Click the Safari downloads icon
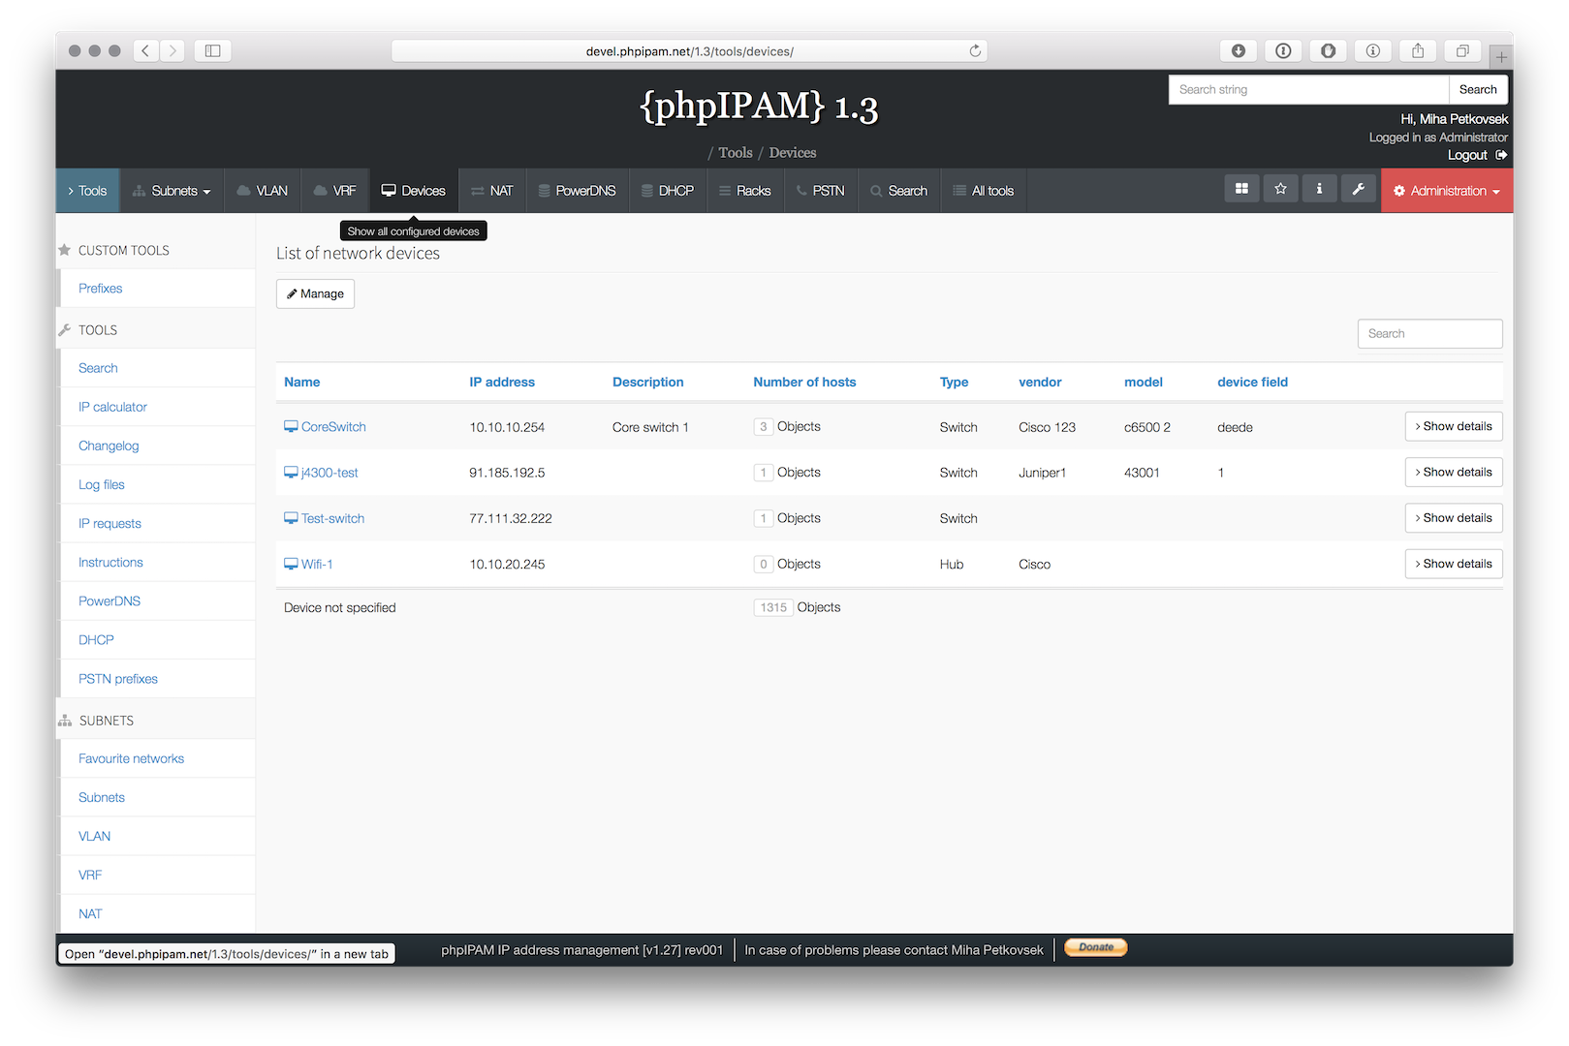 click(1239, 50)
